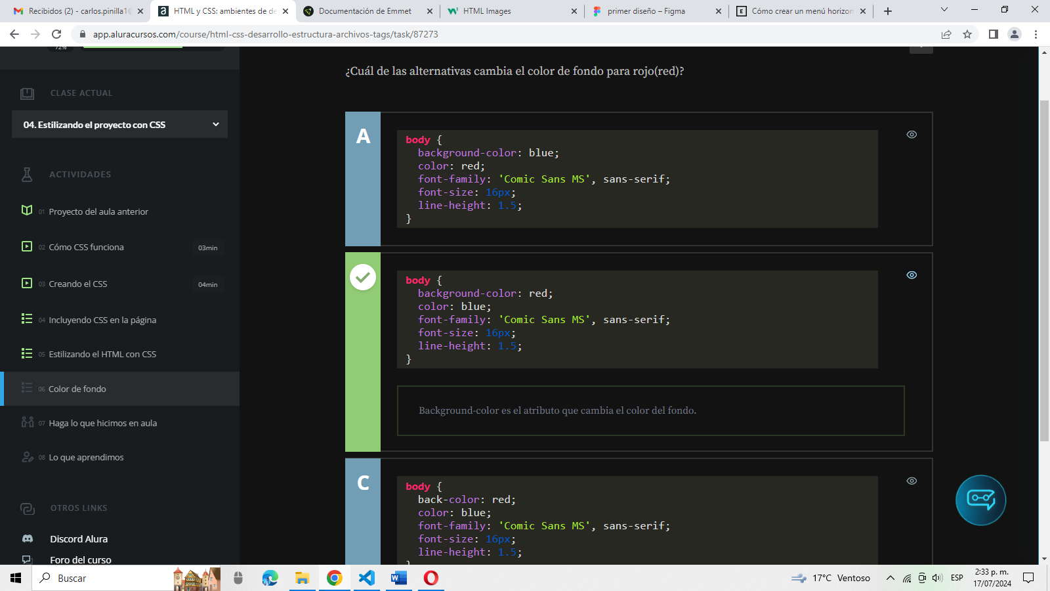Select the HTML y CSS course tab
The height and width of the screenshot is (591, 1050).
tap(223, 11)
